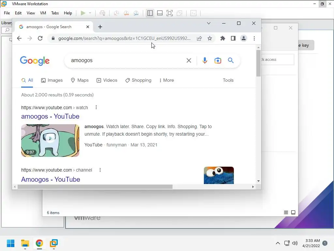Open the VMware View menu
This screenshot has width=334, height=251.
pyautogui.click(x=31, y=13)
